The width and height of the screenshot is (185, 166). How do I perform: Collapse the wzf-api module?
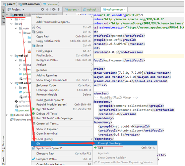click(11, 55)
